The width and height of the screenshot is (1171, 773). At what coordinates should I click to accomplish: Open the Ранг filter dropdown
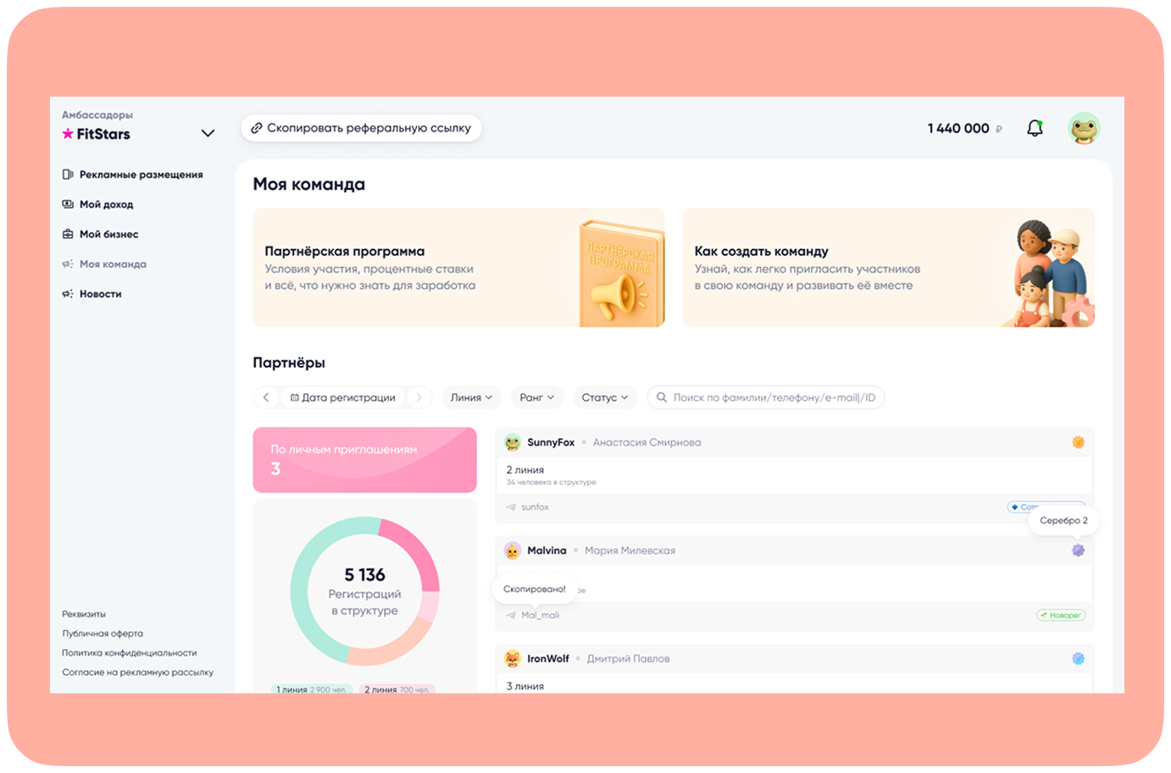click(x=536, y=398)
